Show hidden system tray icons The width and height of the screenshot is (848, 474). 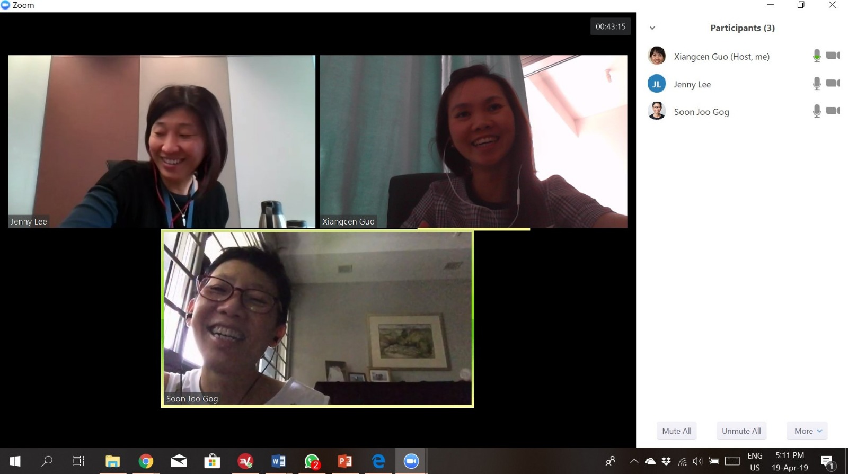[x=634, y=461]
